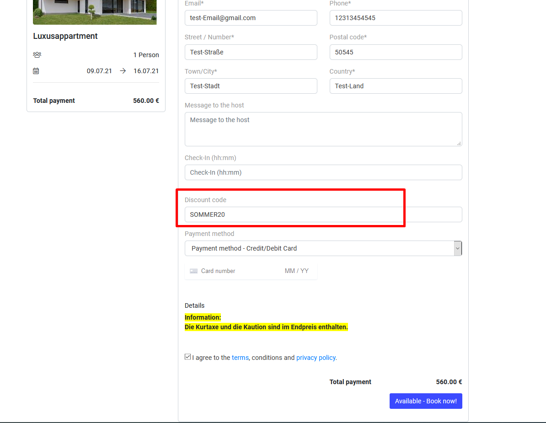Click the Available - Book now! button
Viewport: 546px width, 423px height.
(426, 401)
